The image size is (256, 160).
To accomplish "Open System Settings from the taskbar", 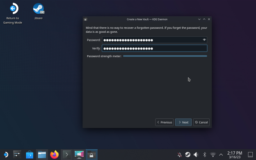I will tap(17, 154).
